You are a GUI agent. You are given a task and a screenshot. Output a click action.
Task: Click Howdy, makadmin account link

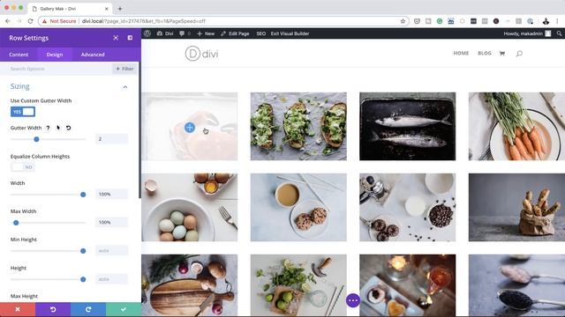click(x=527, y=33)
